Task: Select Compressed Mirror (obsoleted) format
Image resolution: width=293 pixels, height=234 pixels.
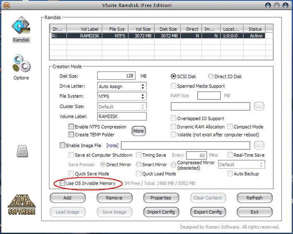Action: coord(174,165)
